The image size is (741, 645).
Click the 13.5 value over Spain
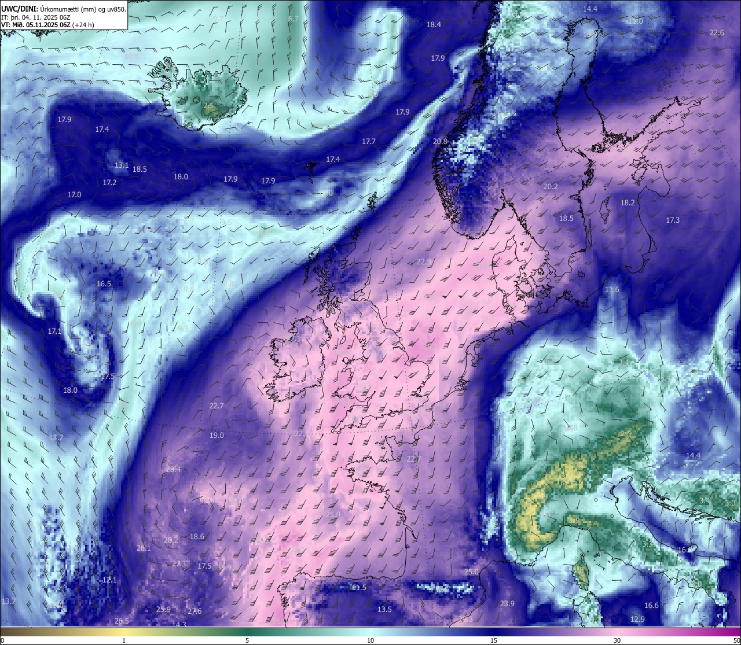[384, 609]
